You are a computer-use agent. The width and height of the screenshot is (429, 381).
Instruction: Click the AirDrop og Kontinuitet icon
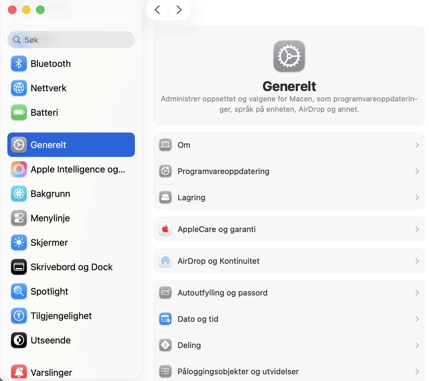click(x=165, y=261)
